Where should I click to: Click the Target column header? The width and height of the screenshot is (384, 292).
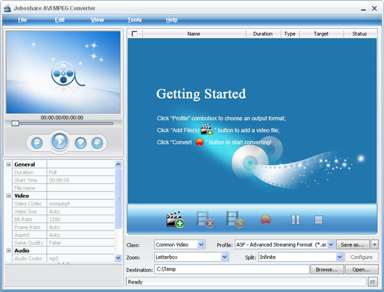tap(321, 33)
